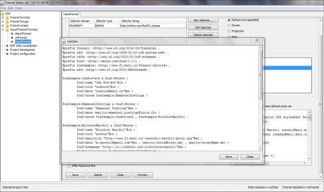Select the Projection radio option
The width and height of the screenshot is (324, 192).
coord(229,31)
